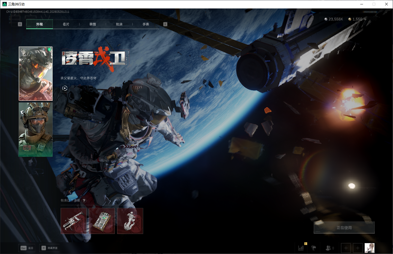Open the 表情 tab
This screenshot has width=393, height=254.
pos(93,24)
